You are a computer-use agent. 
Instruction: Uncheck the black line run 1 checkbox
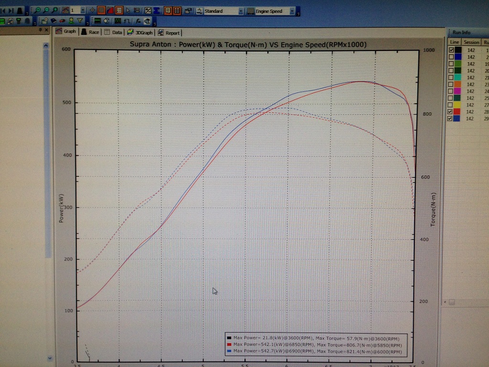point(451,50)
